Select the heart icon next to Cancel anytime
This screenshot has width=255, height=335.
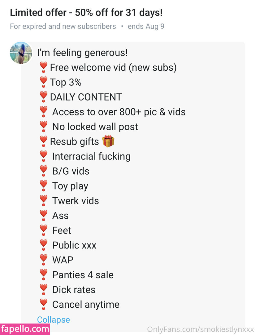tap(44, 305)
